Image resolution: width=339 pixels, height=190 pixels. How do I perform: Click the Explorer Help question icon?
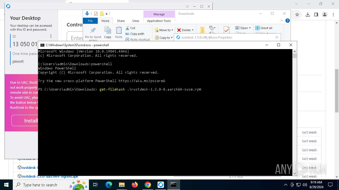[288, 21]
